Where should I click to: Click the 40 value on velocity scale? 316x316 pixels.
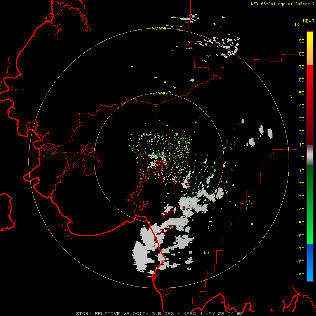(x=302, y=106)
